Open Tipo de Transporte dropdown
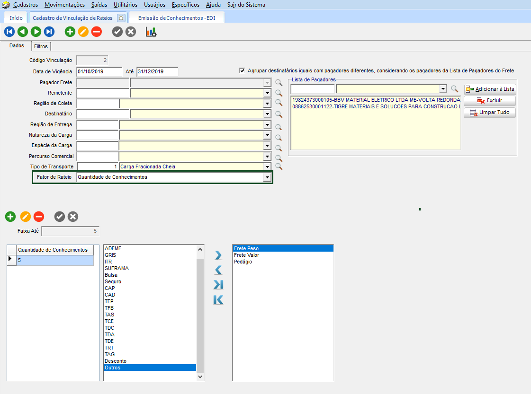This screenshot has width=531, height=394. point(267,166)
